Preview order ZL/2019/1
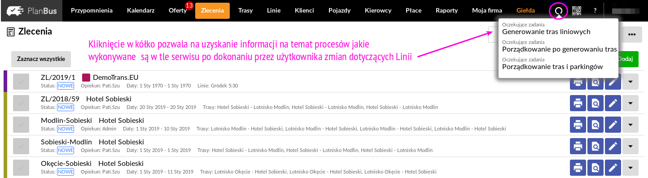The image size is (648, 178). pyautogui.click(x=595, y=82)
